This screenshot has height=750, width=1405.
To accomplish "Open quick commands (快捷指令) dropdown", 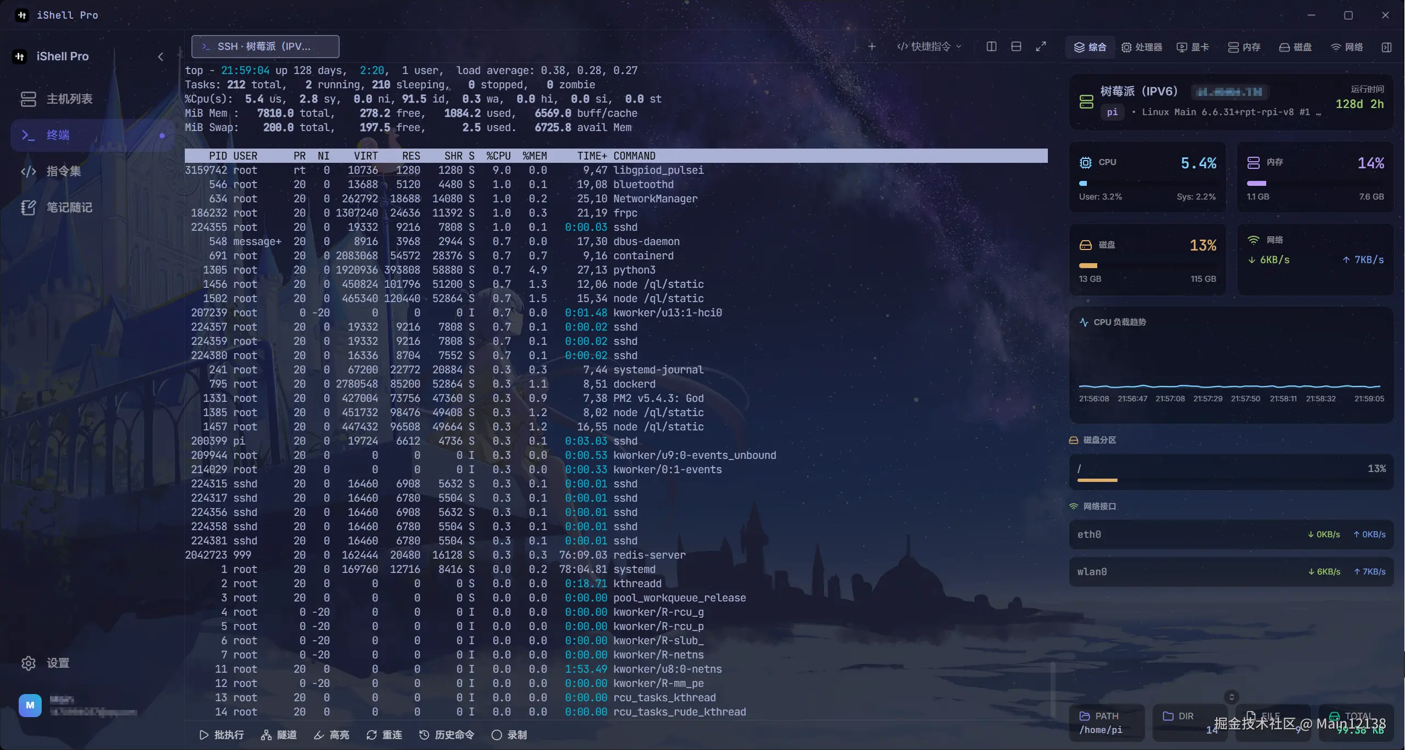I will [929, 47].
